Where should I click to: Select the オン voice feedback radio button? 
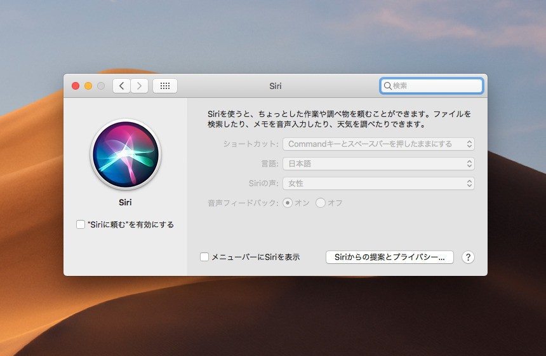(x=287, y=203)
